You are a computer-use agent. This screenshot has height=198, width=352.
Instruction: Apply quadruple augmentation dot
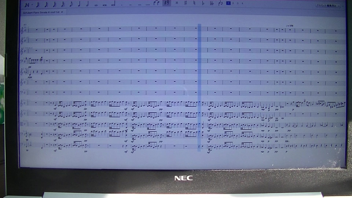click(148, 5)
